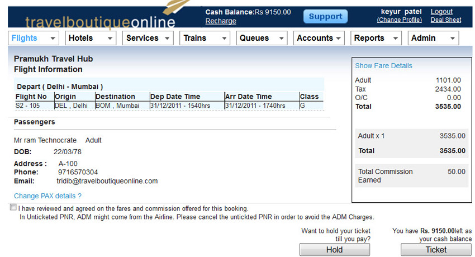The height and width of the screenshot is (257, 475).
Task: Open the Trains menu
Action: click(x=205, y=38)
